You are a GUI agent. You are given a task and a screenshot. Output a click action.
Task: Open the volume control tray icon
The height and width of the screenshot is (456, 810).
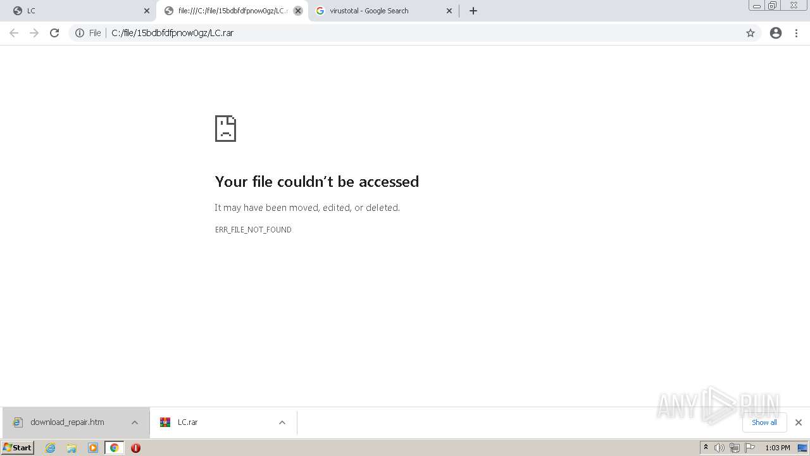tap(720, 448)
